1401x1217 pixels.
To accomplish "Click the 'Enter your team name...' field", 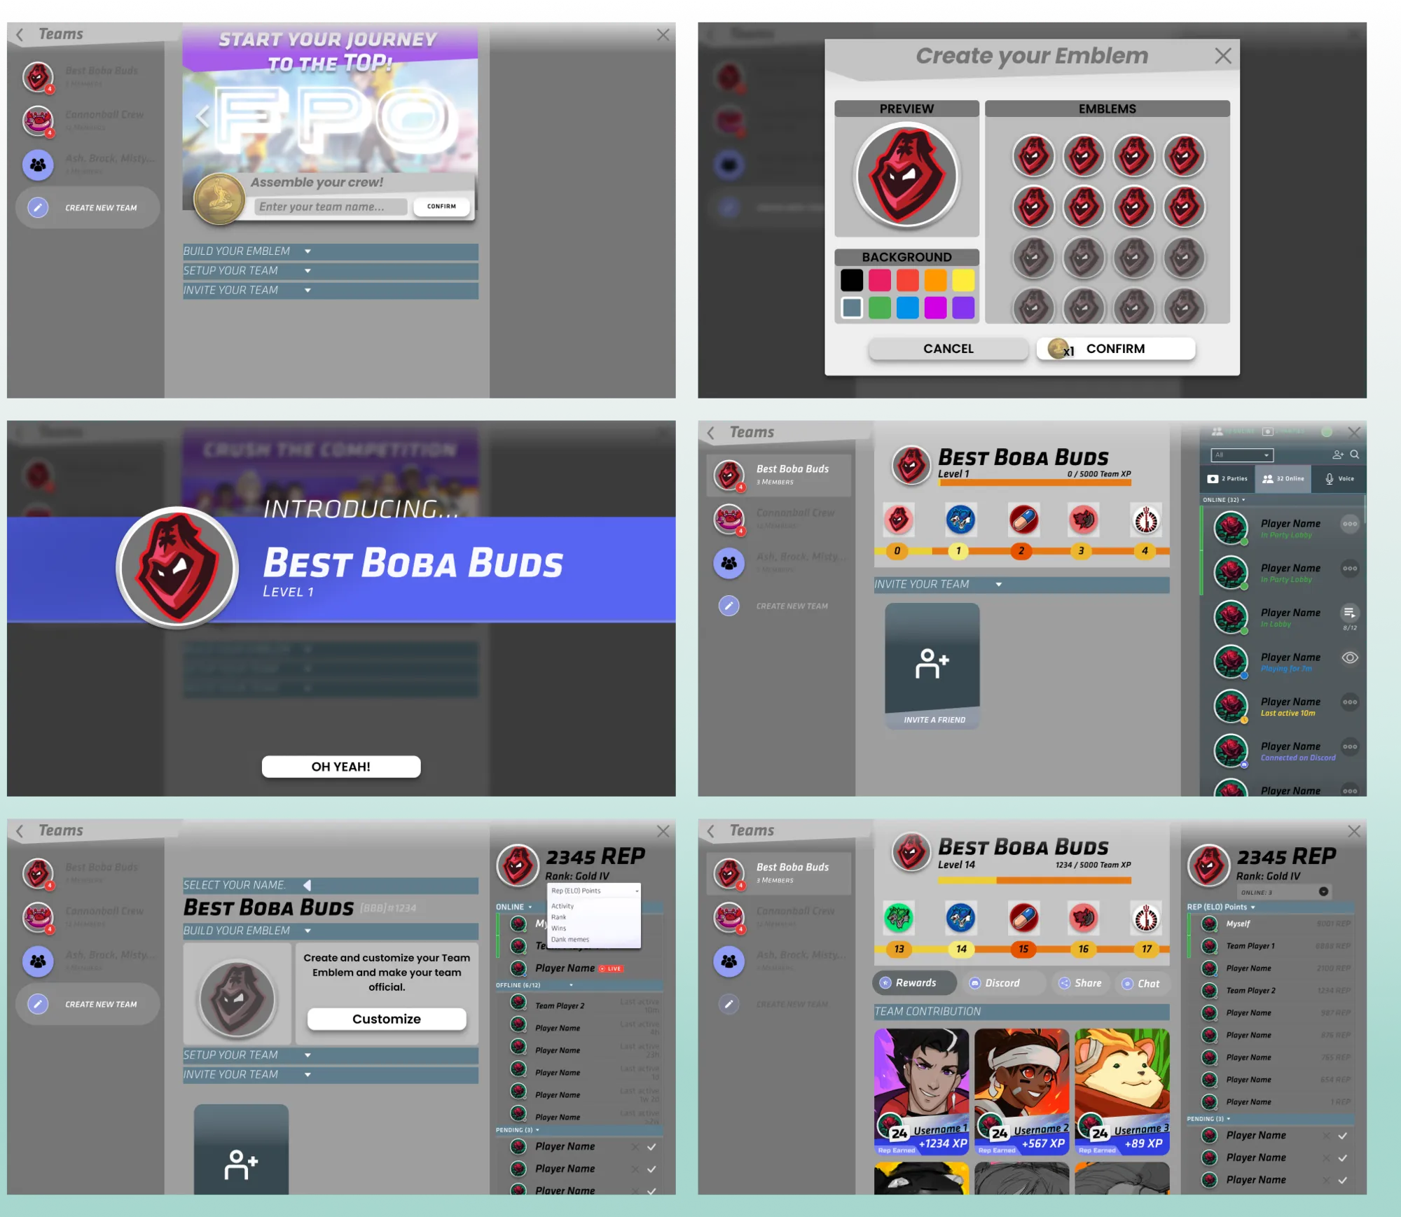I will (331, 207).
